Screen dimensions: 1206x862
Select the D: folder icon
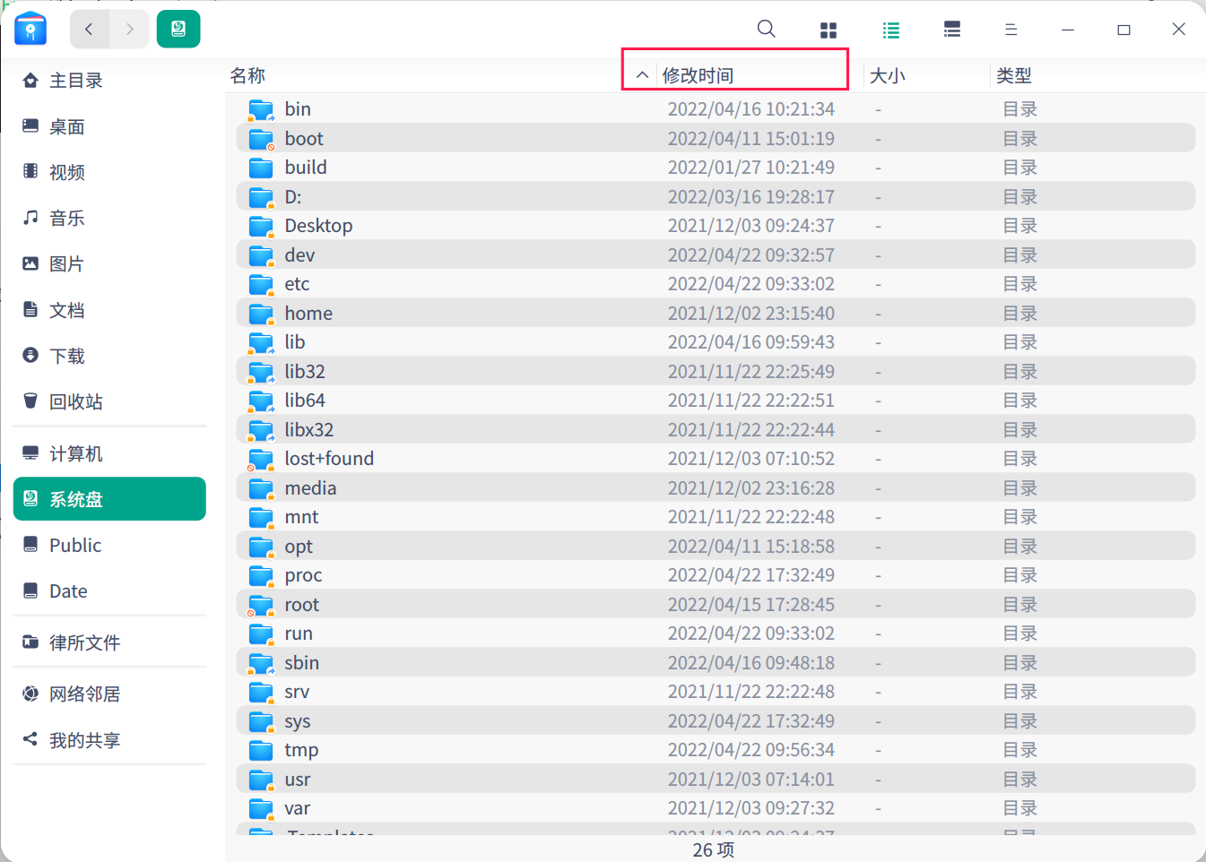point(261,197)
